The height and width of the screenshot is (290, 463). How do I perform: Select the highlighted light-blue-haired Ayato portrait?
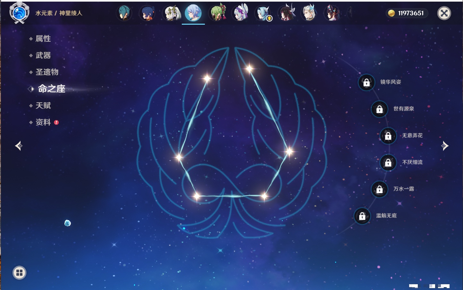193,13
